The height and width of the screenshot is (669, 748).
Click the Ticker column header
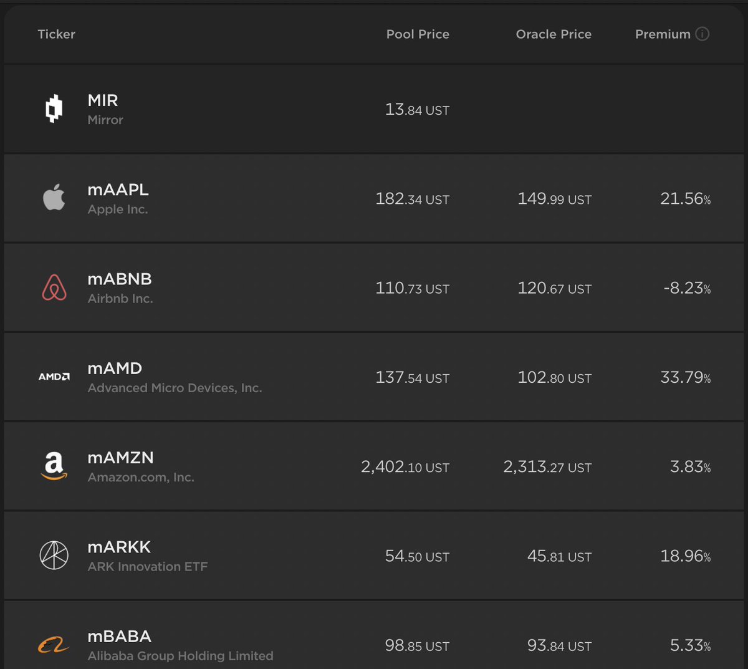coord(56,34)
